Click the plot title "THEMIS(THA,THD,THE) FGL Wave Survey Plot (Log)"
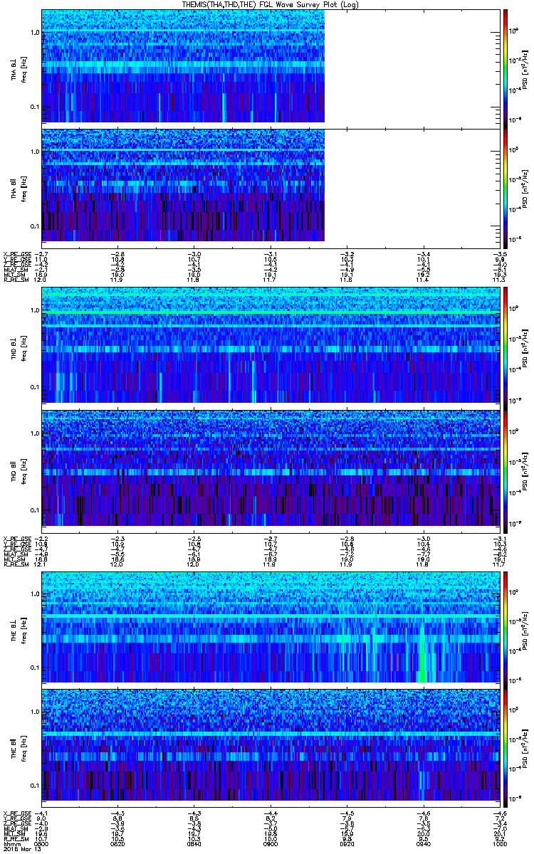Viewport: 534px width, 854px height. (x=271, y=4)
